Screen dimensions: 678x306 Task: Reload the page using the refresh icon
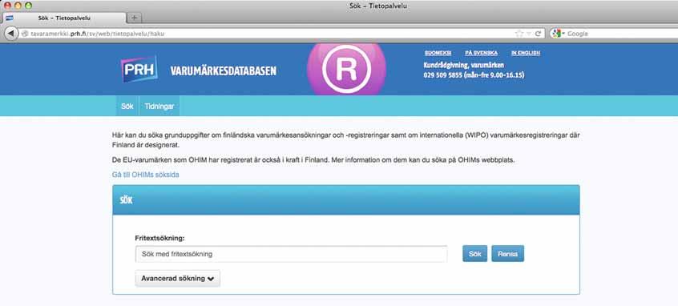point(538,34)
